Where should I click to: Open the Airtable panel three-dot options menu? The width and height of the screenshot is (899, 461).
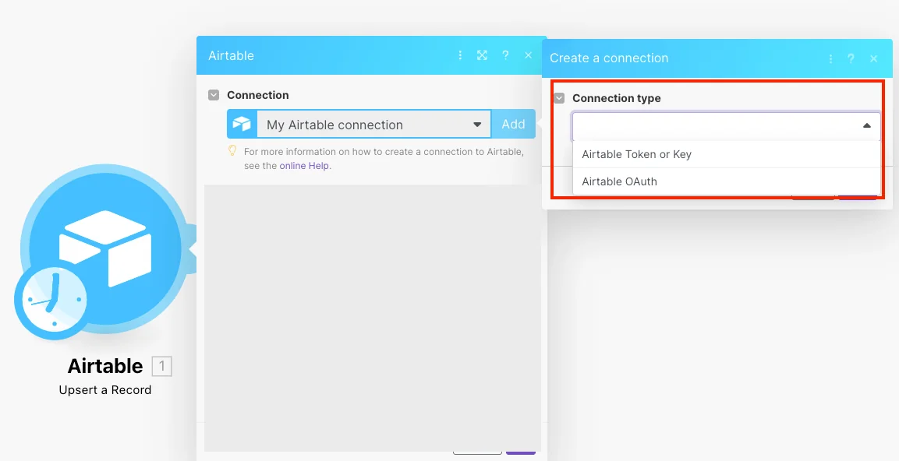460,55
